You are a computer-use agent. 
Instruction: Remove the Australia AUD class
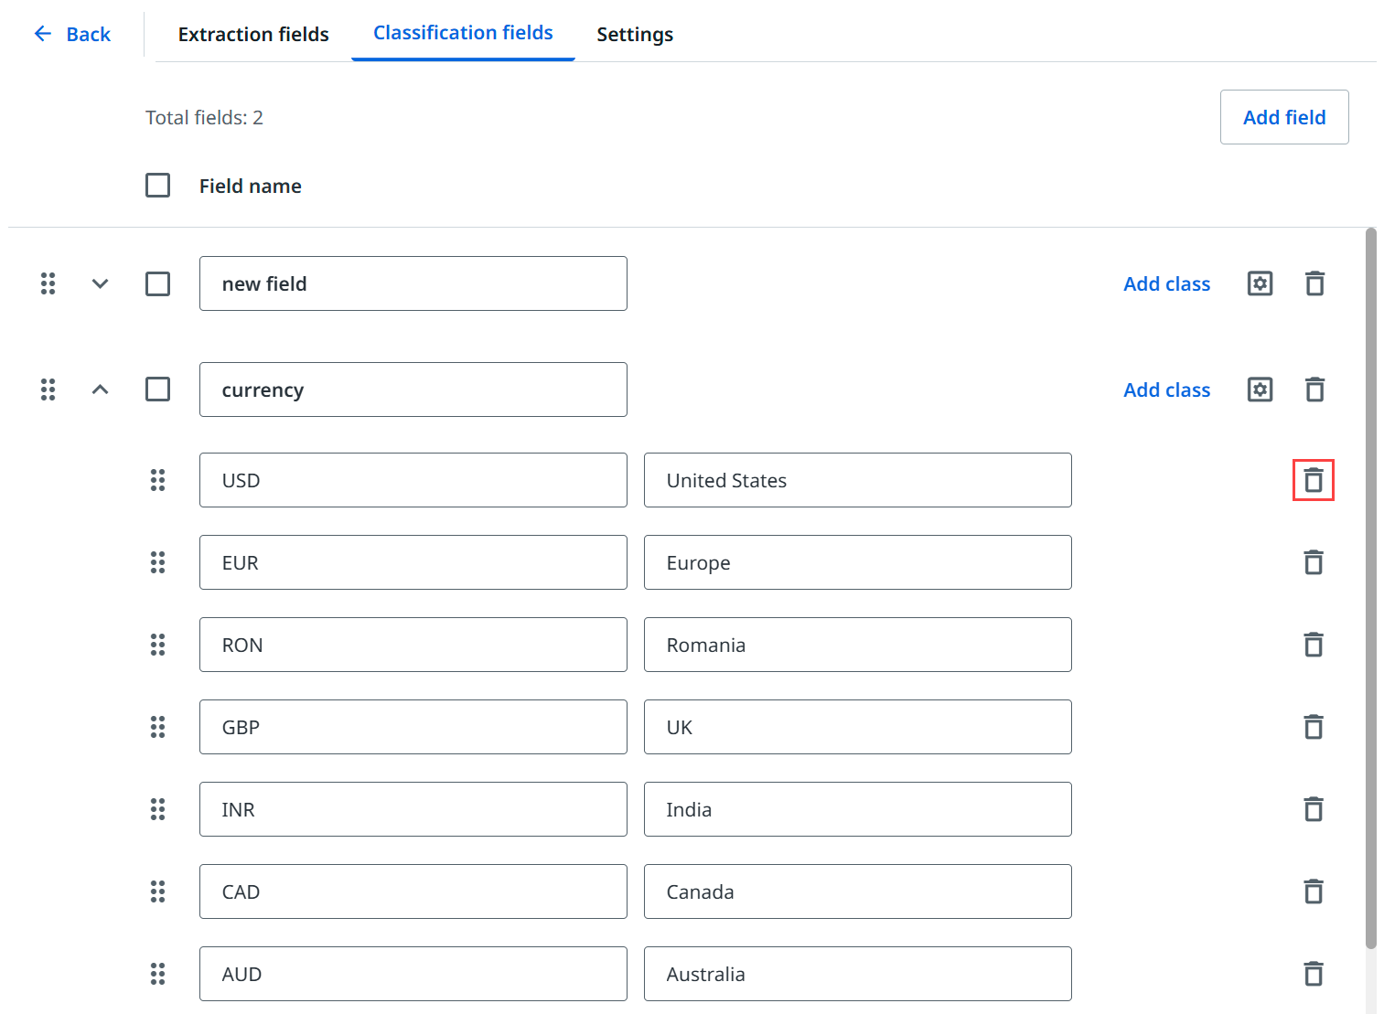(1313, 974)
